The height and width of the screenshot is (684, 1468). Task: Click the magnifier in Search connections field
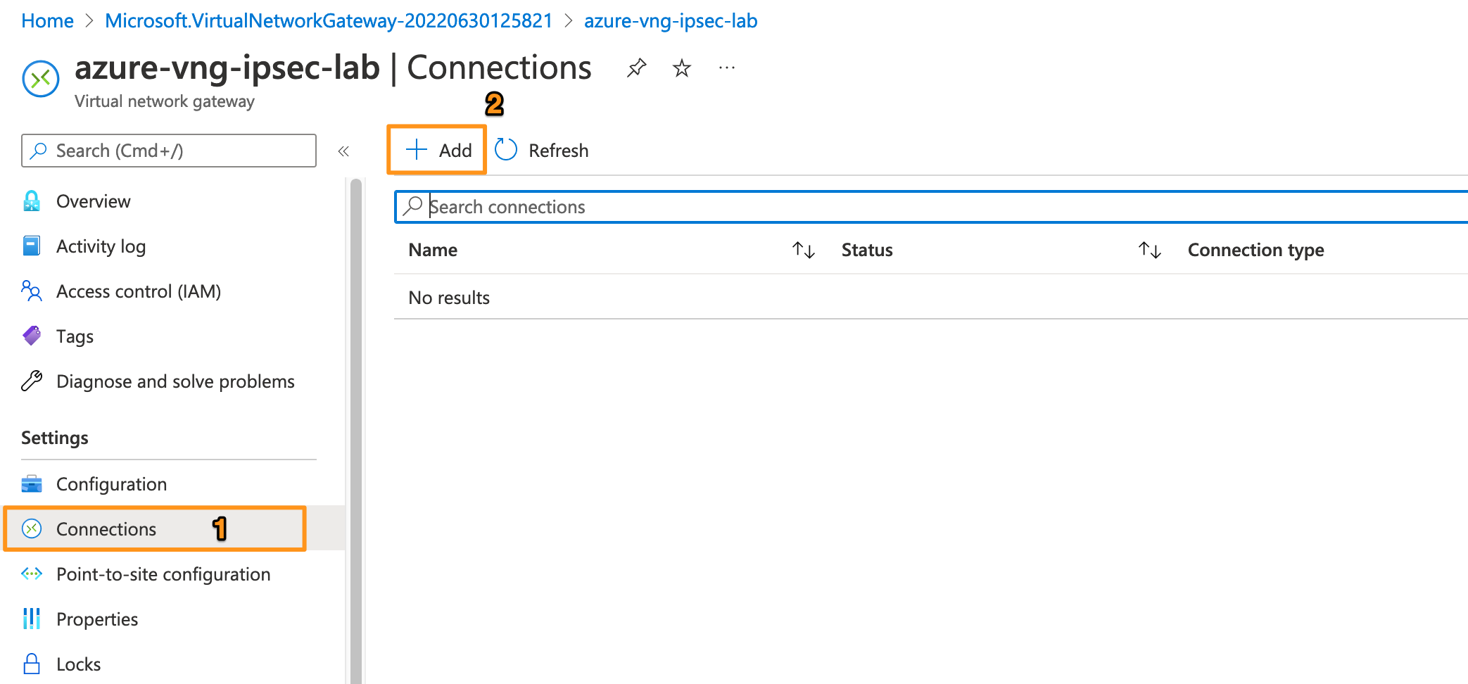(412, 206)
